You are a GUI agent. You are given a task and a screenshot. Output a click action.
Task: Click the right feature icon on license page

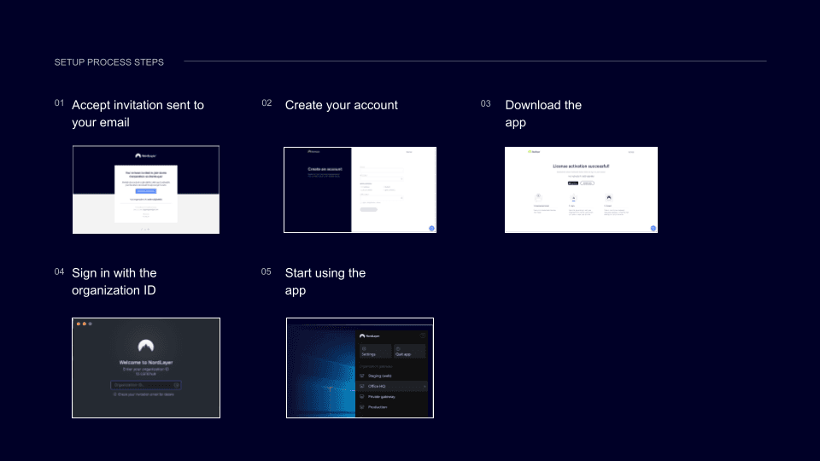click(x=609, y=197)
